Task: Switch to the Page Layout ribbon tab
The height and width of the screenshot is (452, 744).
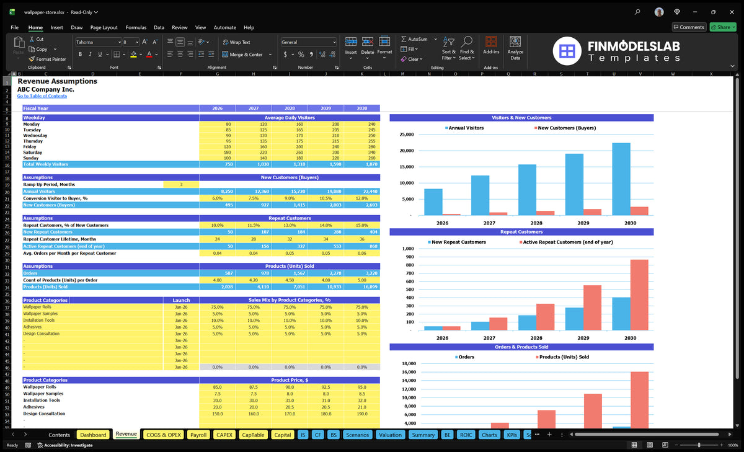Action: [104, 27]
